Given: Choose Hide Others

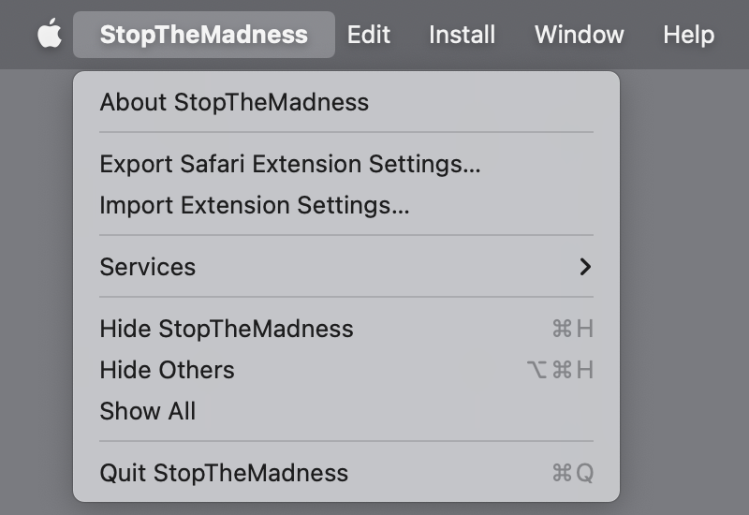Looking at the screenshot, I should tap(167, 370).
